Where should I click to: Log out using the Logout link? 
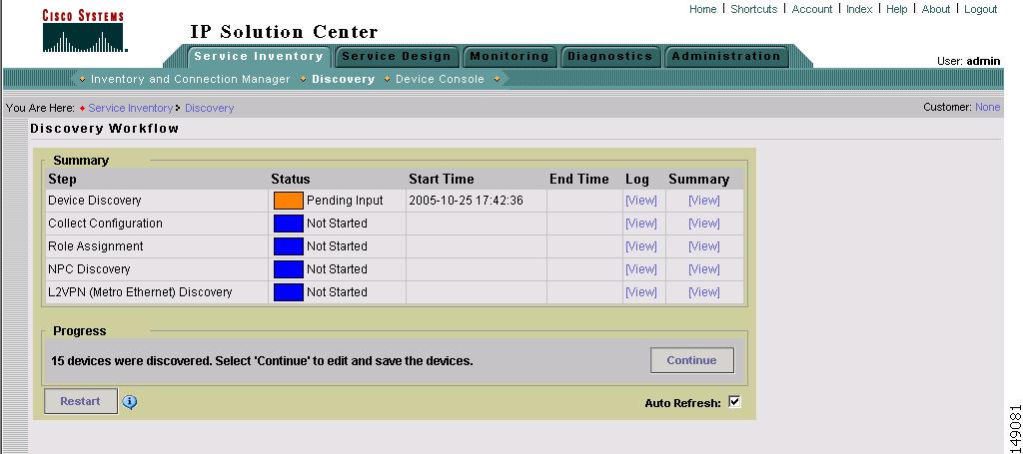click(x=981, y=9)
